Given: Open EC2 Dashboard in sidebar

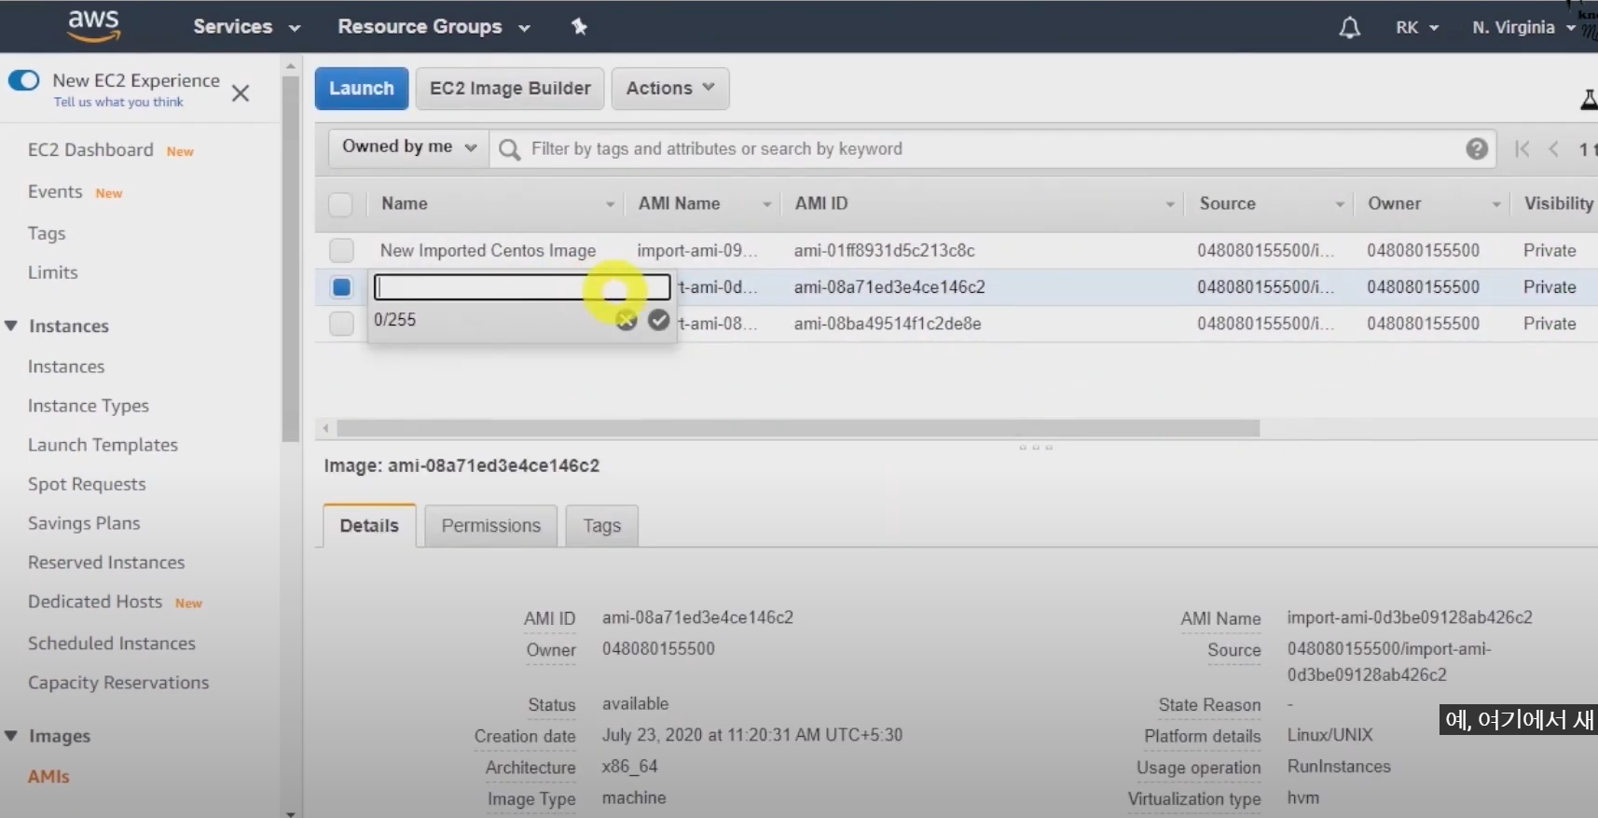Looking at the screenshot, I should [x=90, y=150].
